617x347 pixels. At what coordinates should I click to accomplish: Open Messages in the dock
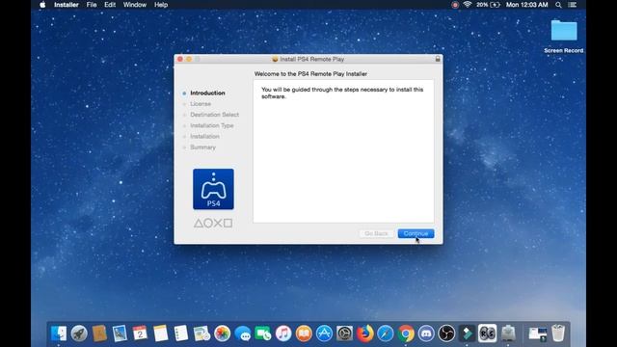tap(242, 334)
